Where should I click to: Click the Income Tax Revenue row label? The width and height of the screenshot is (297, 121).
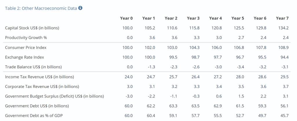[39, 77]
